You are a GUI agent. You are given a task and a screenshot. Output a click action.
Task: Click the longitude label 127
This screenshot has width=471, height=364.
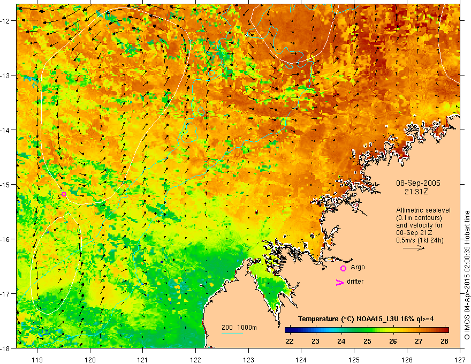coord(460,360)
